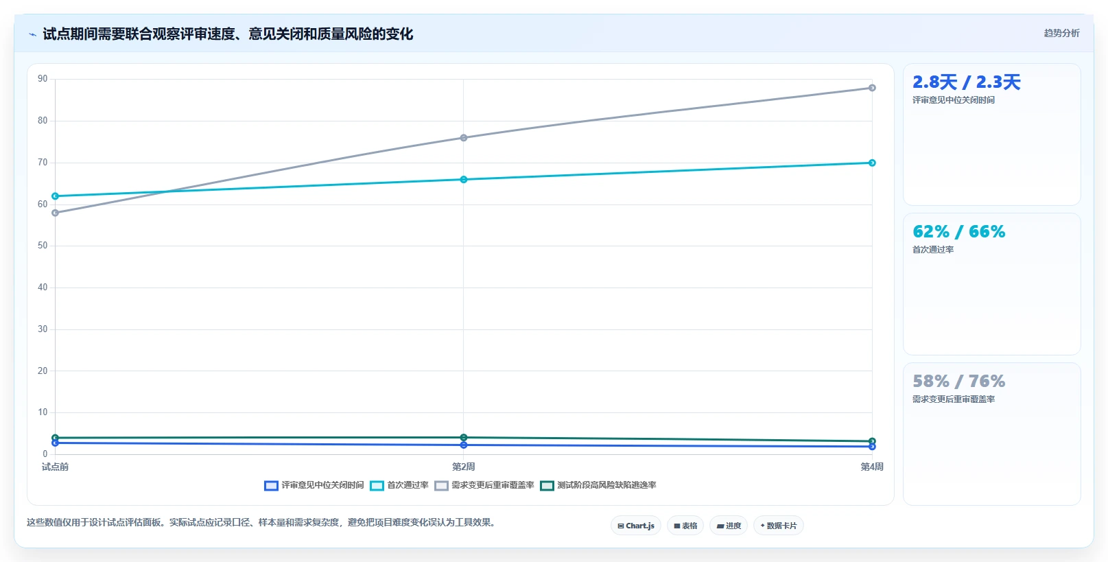
Task: Click the panel title 试点期间需要联合观察评审速度
Action: (228, 34)
